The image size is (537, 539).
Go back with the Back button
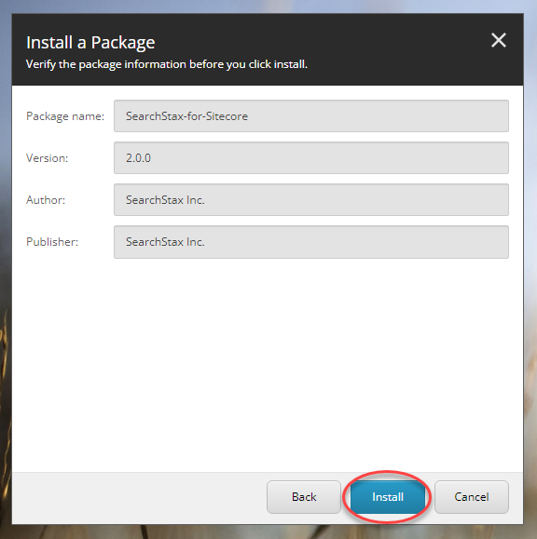pyautogui.click(x=304, y=497)
